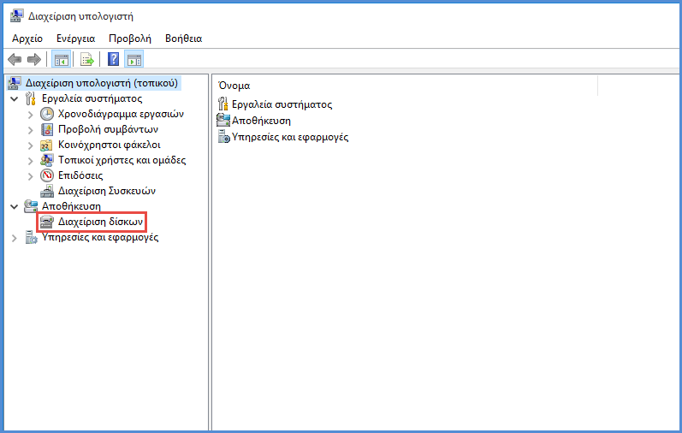
Task: Expand the Προβολή συμβάντων node arrow
Action: (31, 130)
